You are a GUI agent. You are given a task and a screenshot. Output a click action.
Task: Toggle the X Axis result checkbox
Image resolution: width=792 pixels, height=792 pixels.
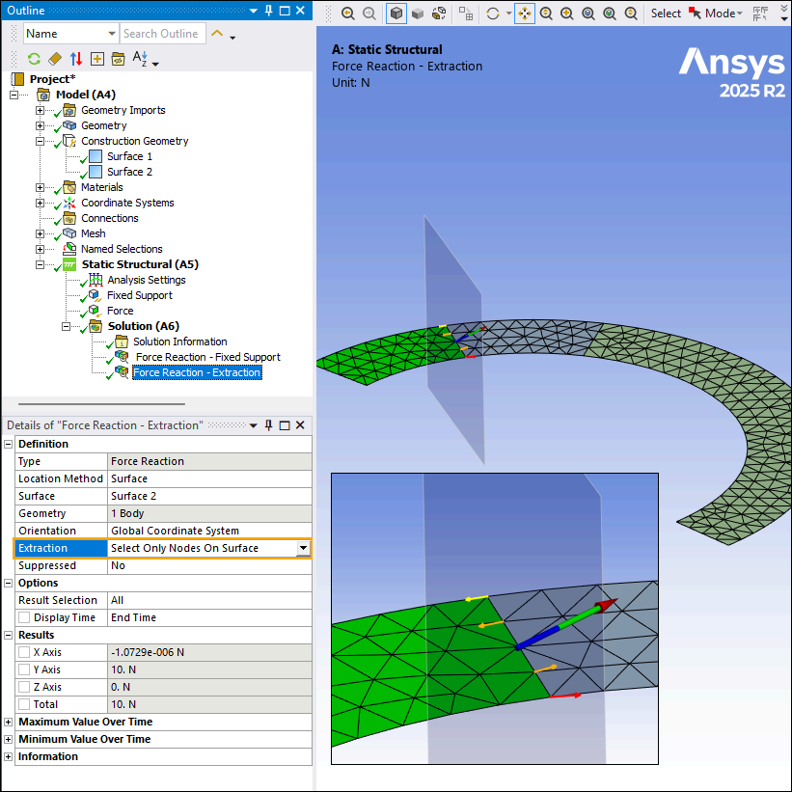[24, 652]
